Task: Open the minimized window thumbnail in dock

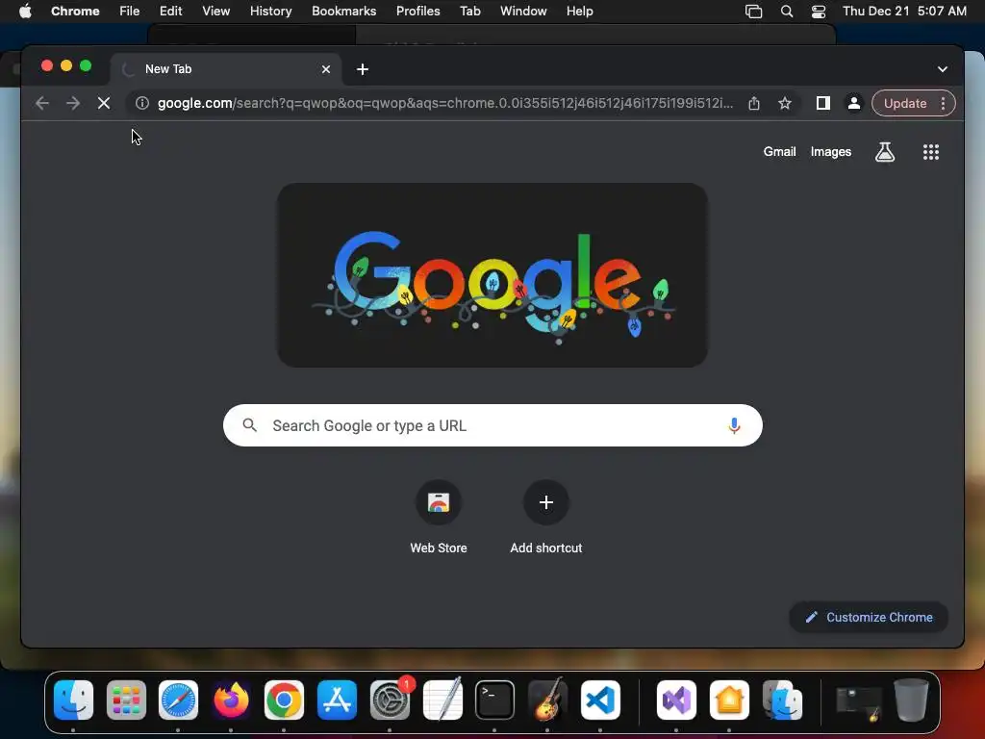Action: pyautogui.click(x=859, y=703)
